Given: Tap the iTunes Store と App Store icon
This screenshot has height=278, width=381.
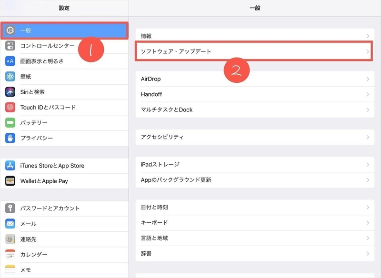Looking at the screenshot, I should 10,166.
